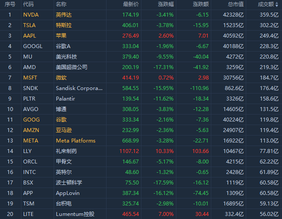The width and height of the screenshot is (282, 219).
Task: Select the MSFT ticker code
Action: coord(30,77)
